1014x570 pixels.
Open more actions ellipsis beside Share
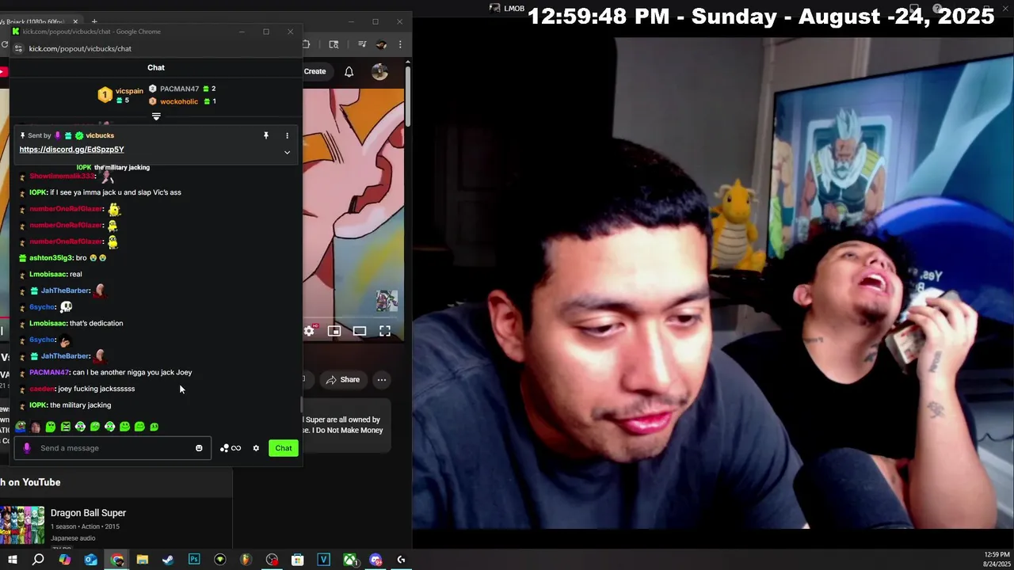pos(382,380)
